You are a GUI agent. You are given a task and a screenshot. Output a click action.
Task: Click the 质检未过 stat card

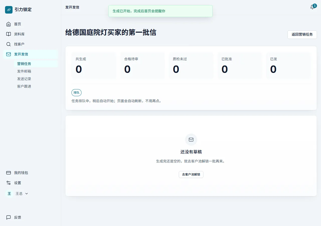click(191, 66)
